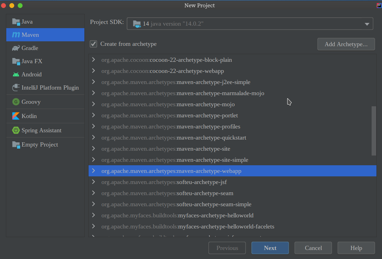The image size is (382, 259).
Task: Select maven-archetype-quickstart row
Action: click(232, 138)
